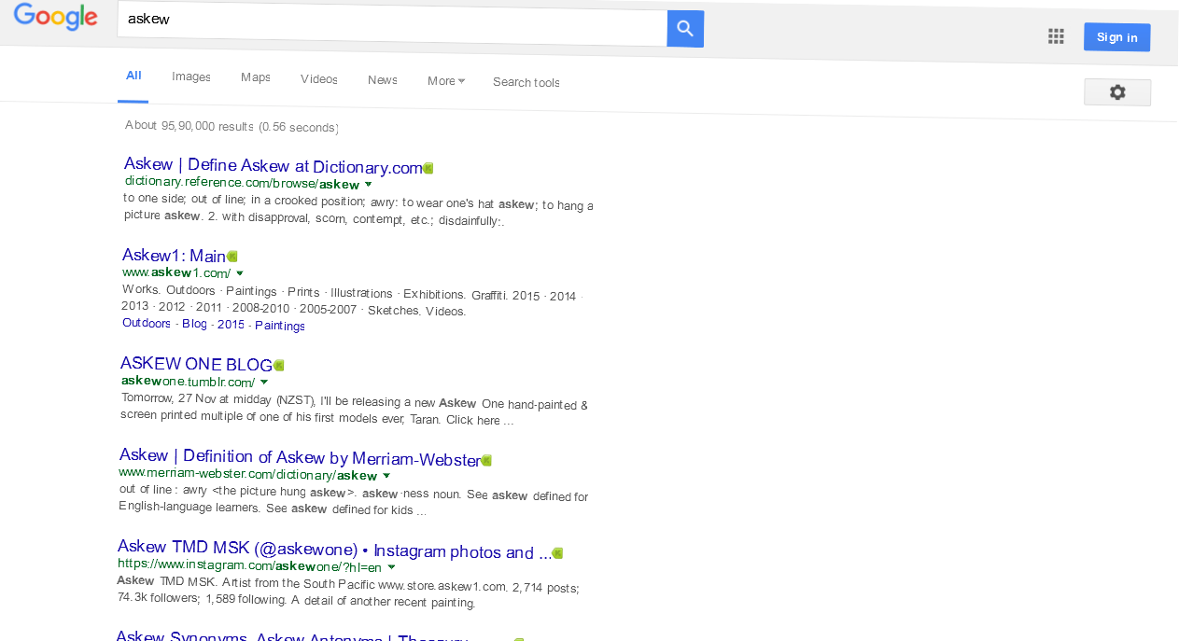
Task: Open the Outdoors sitelink under Askew1
Action: pos(147,324)
